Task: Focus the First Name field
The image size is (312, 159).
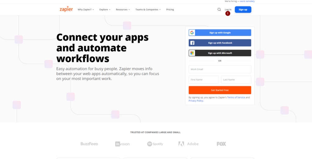Action: click(204, 80)
